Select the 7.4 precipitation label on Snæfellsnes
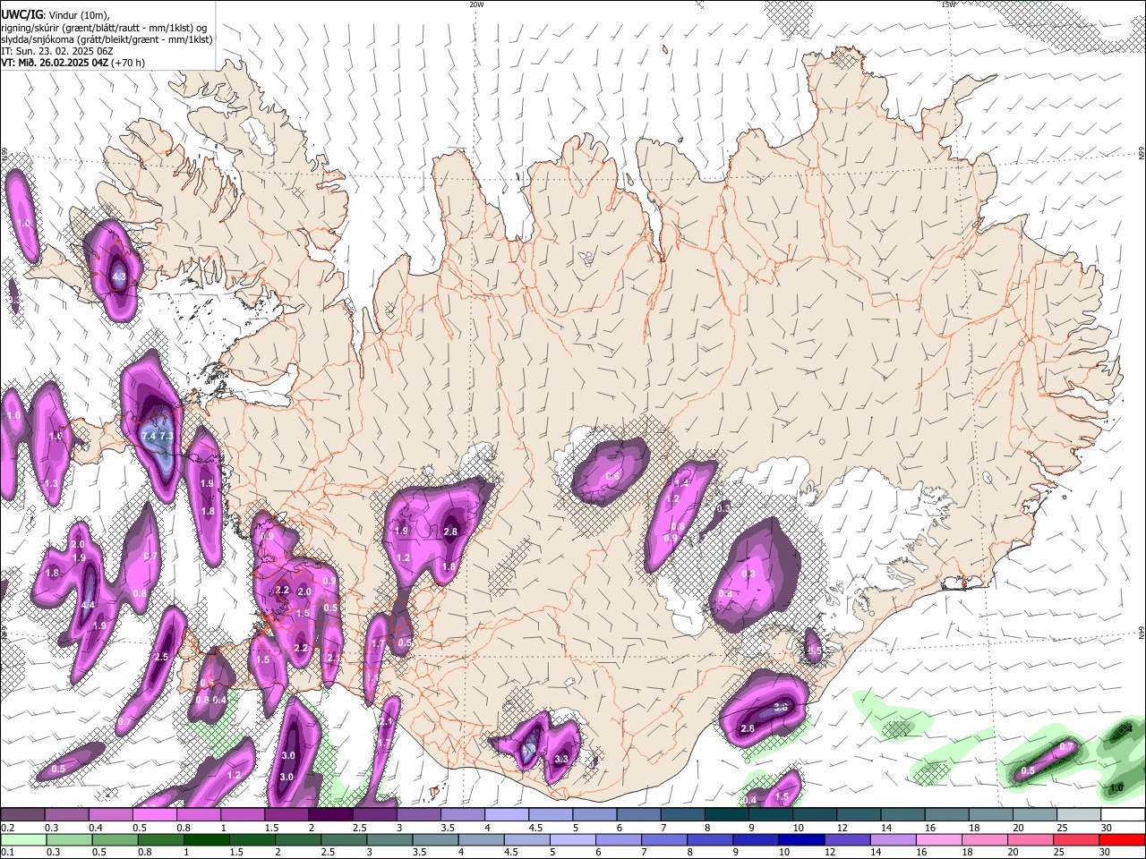 (x=150, y=436)
